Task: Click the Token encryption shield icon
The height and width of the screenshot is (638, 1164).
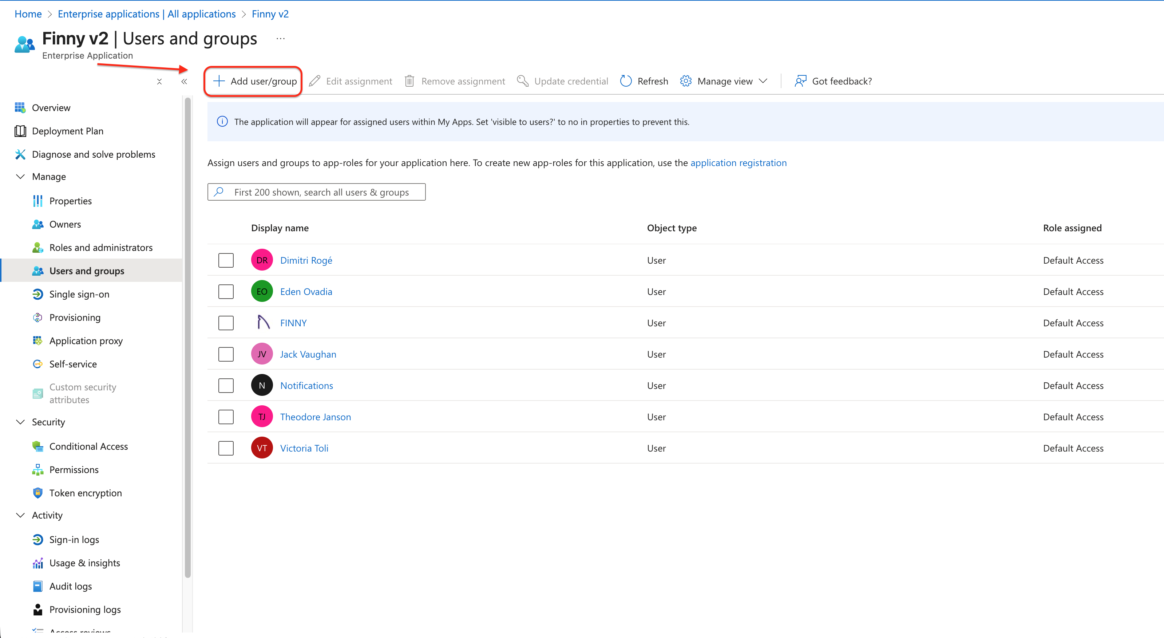Action: pyautogui.click(x=37, y=493)
